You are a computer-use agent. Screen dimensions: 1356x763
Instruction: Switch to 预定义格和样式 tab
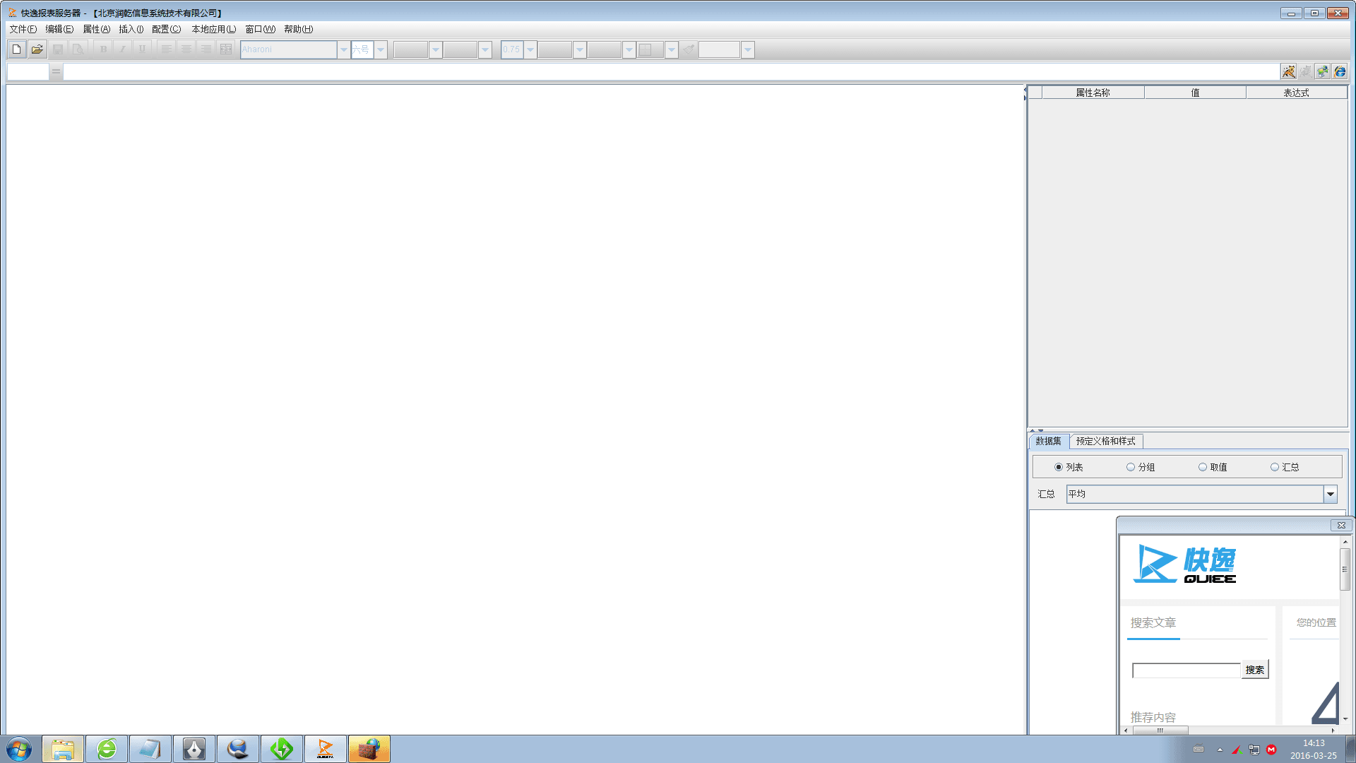click(1105, 441)
